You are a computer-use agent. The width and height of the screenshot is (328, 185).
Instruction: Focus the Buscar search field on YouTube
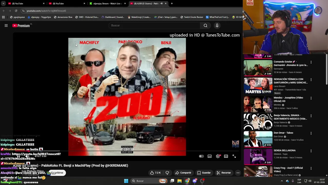pyautogui.click(x=154, y=25)
